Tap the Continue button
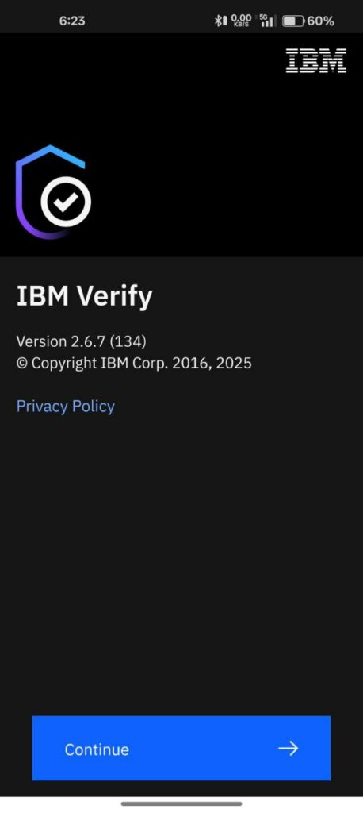 [x=181, y=748]
